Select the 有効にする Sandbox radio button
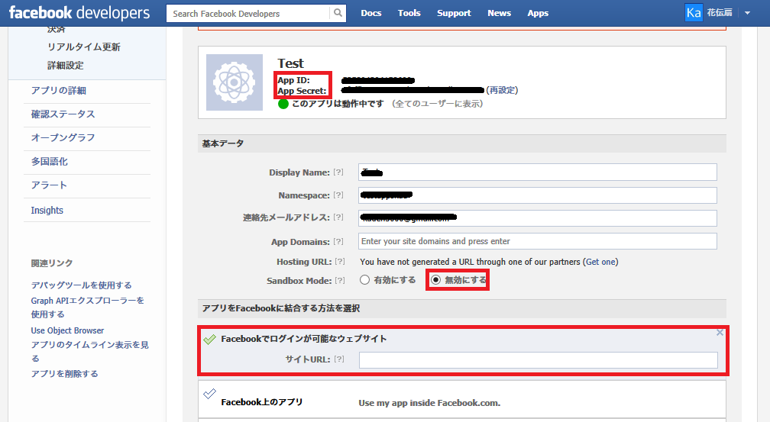 pos(364,280)
